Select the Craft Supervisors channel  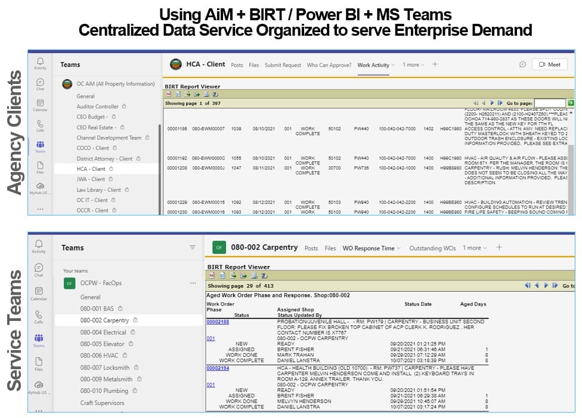(128, 403)
